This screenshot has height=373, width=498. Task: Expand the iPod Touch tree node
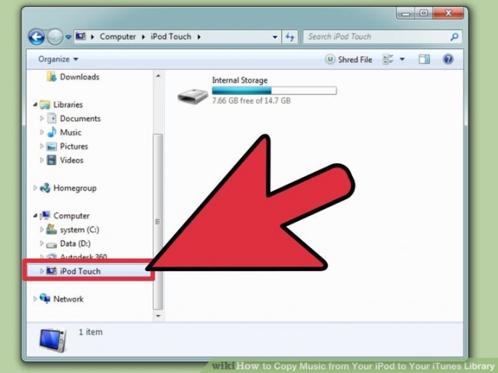click(x=41, y=271)
